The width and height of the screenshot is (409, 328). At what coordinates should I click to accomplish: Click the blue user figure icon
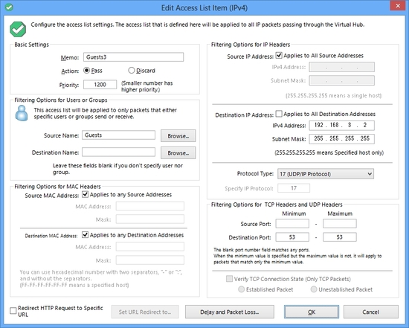point(22,113)
